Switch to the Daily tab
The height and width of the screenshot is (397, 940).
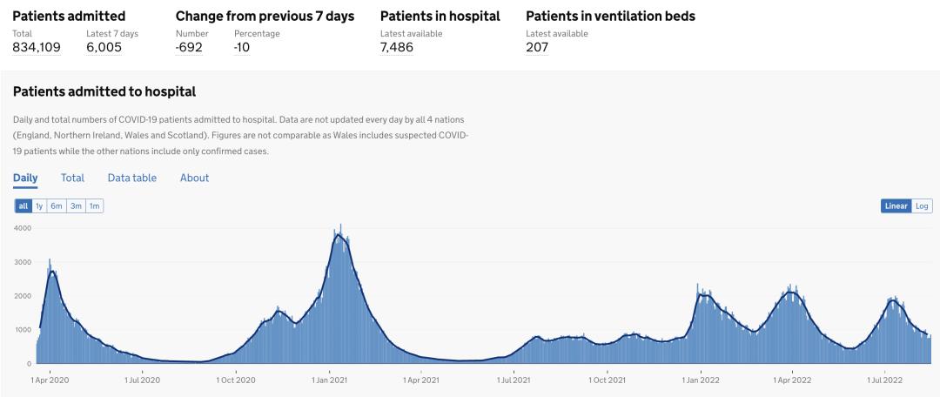(x=25, y=178)
